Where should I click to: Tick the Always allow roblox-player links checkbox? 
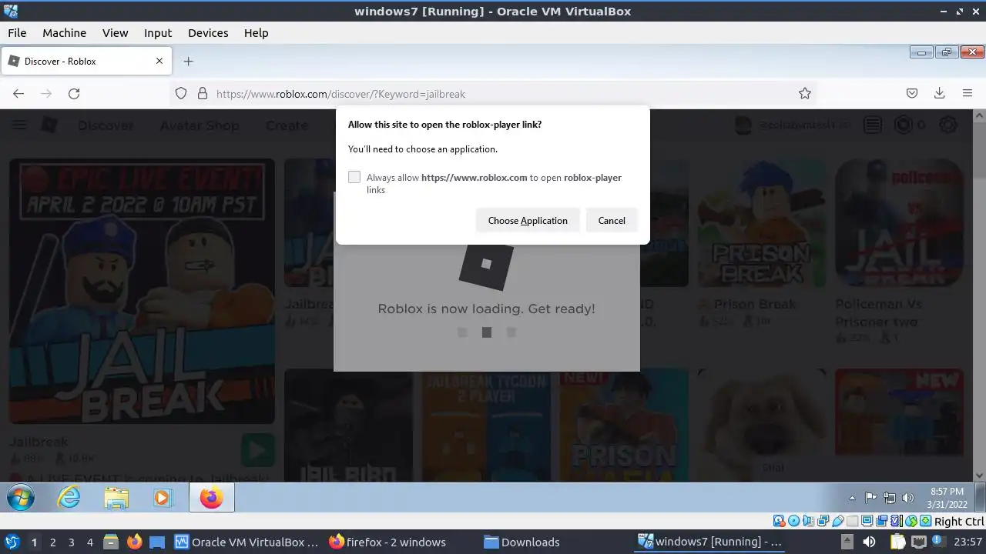coord(354,177)
